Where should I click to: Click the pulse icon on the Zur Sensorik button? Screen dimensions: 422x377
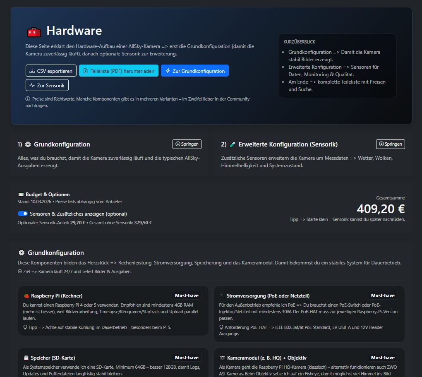[x=32, y=85]
